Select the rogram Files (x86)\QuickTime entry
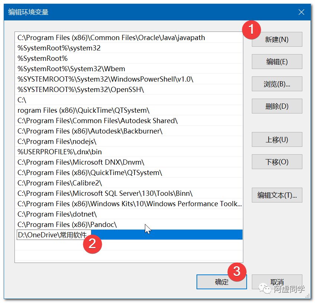This screenshot has height=303, width=315. tap(129, 110)
